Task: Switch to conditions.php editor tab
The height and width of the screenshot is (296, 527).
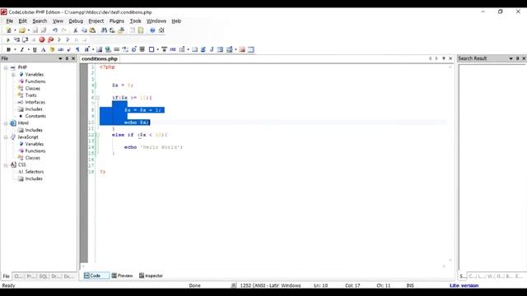Action: [x=100, y=58]
